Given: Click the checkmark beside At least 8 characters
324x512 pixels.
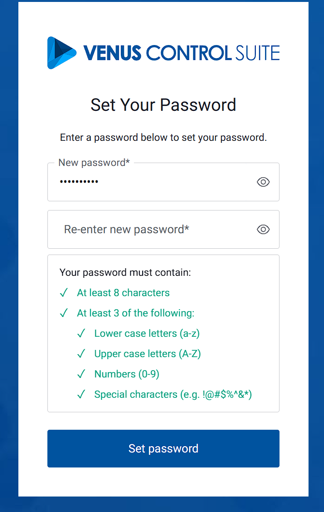Looking at the screenshot, I should coord(63,293).
